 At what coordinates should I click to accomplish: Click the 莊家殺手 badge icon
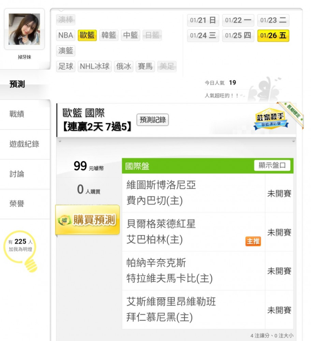tap(271, 119)
